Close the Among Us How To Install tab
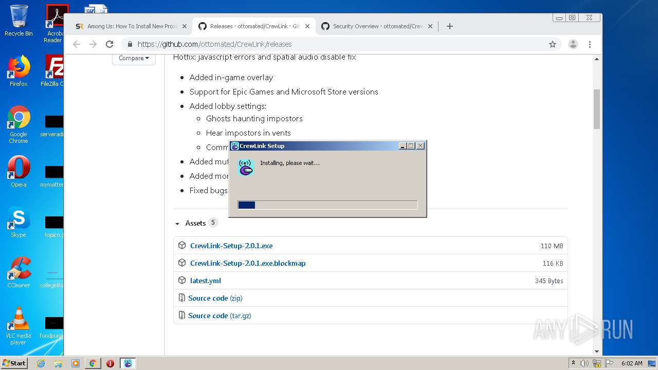 pyautogui.click(x=185, y=26)
